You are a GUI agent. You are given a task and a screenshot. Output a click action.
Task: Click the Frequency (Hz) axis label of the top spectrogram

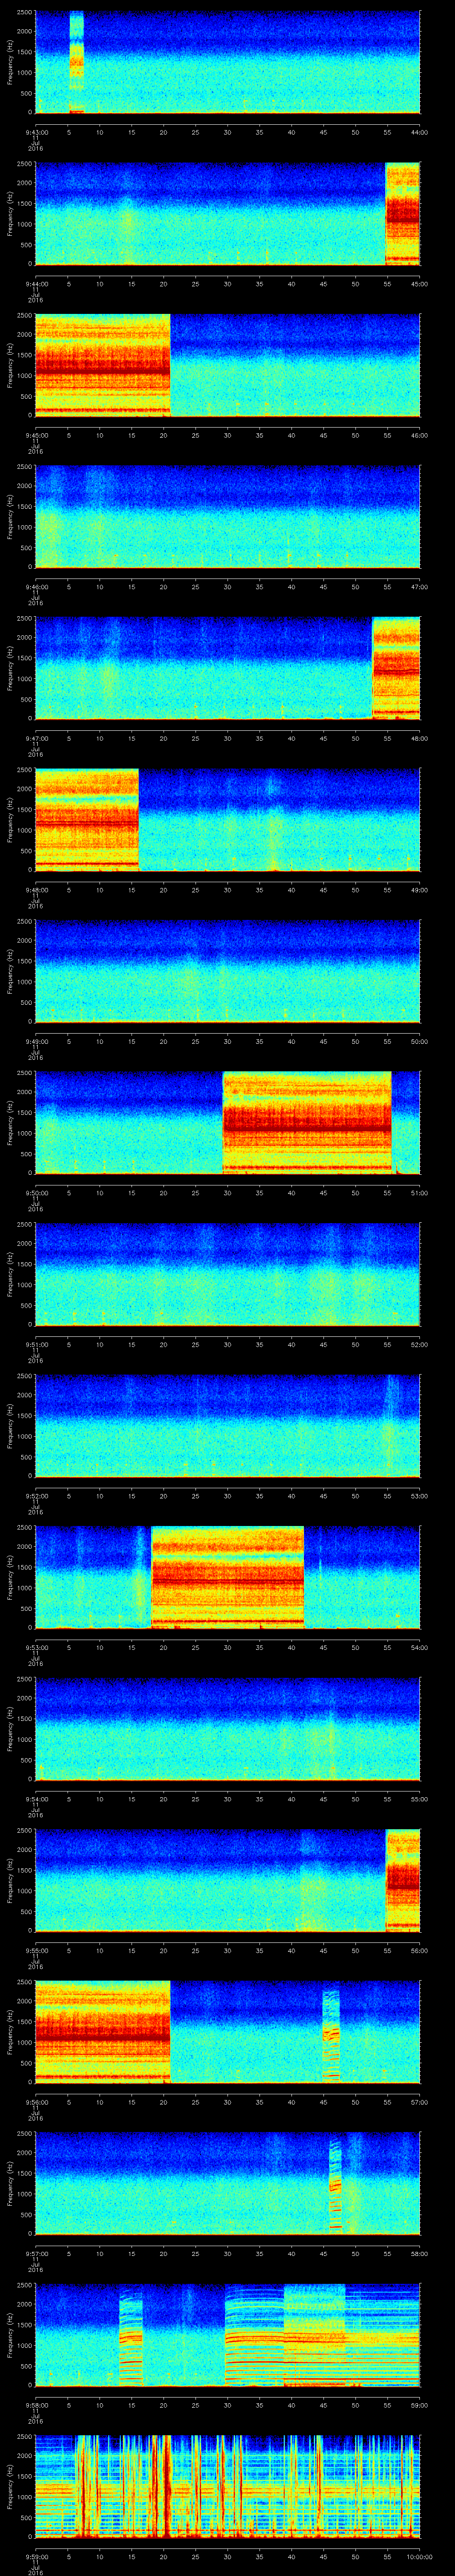pyautogui.click(x=11, y=62)
